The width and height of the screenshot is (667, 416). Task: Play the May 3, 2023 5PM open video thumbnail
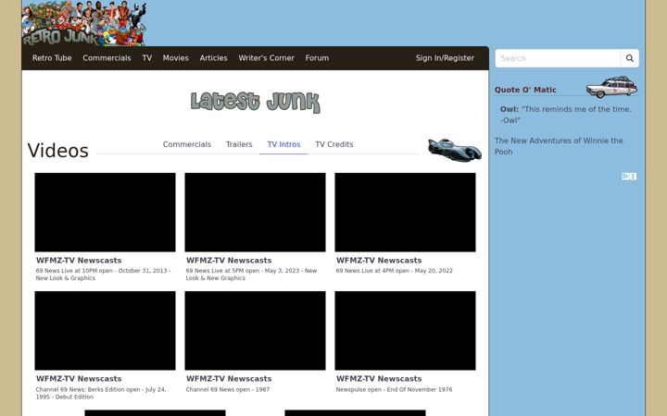pyautogui.click(x=256, y=213)
